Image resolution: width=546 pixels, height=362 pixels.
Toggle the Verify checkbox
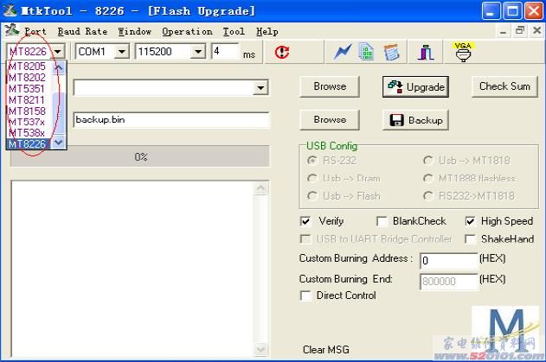305,221
